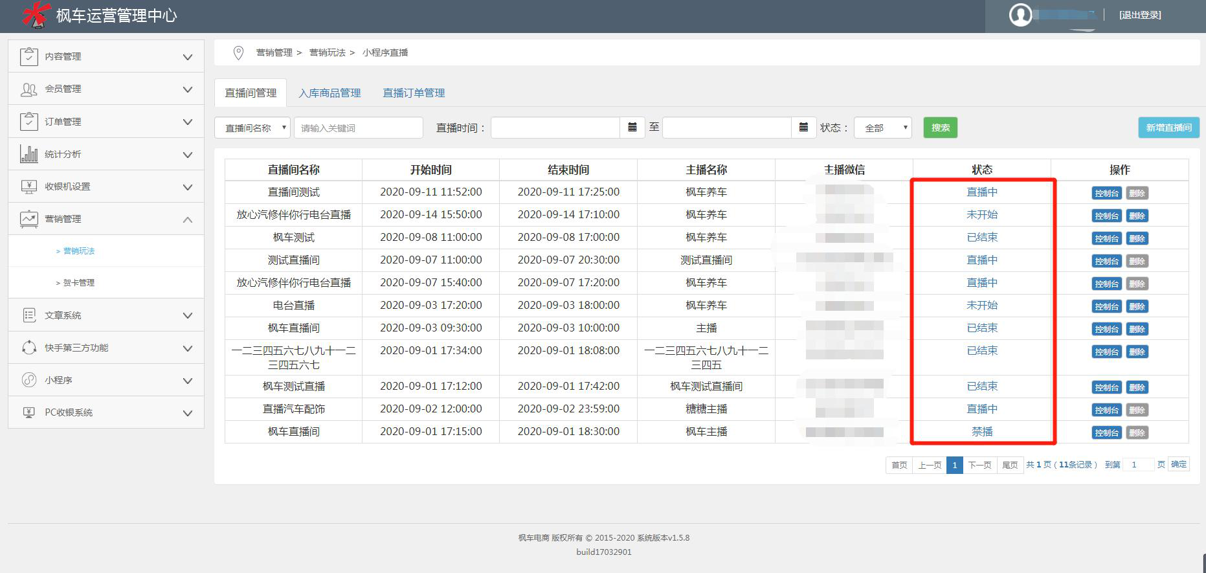
Task: Switch to the 入库商品管理 tab
Action: 329,93
